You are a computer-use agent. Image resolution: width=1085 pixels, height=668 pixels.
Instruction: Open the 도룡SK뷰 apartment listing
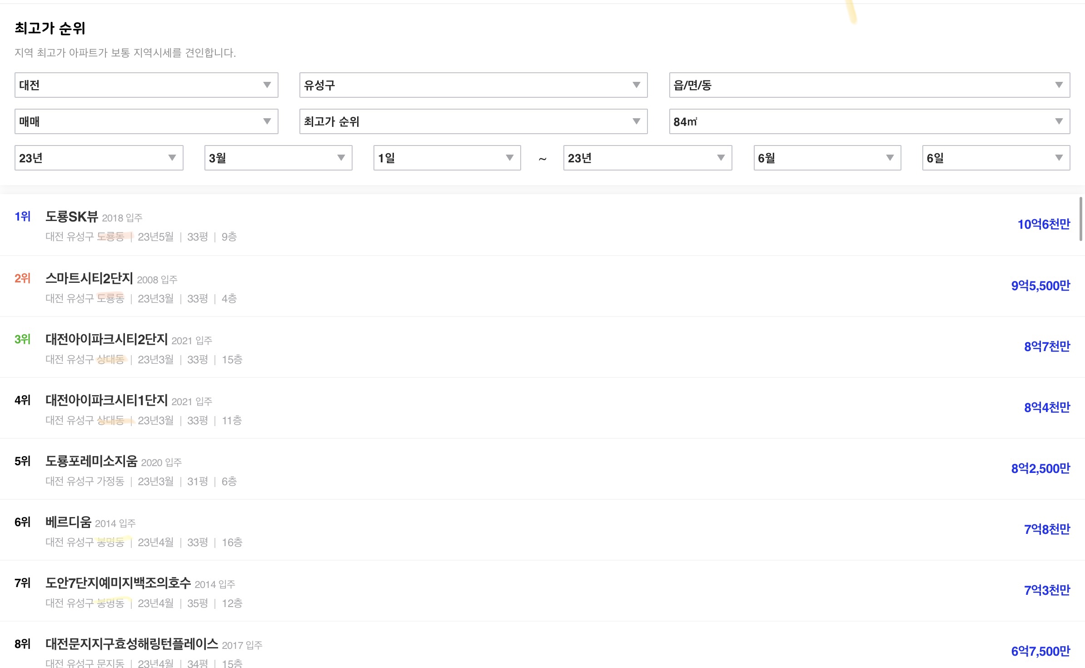pos(72,216)
